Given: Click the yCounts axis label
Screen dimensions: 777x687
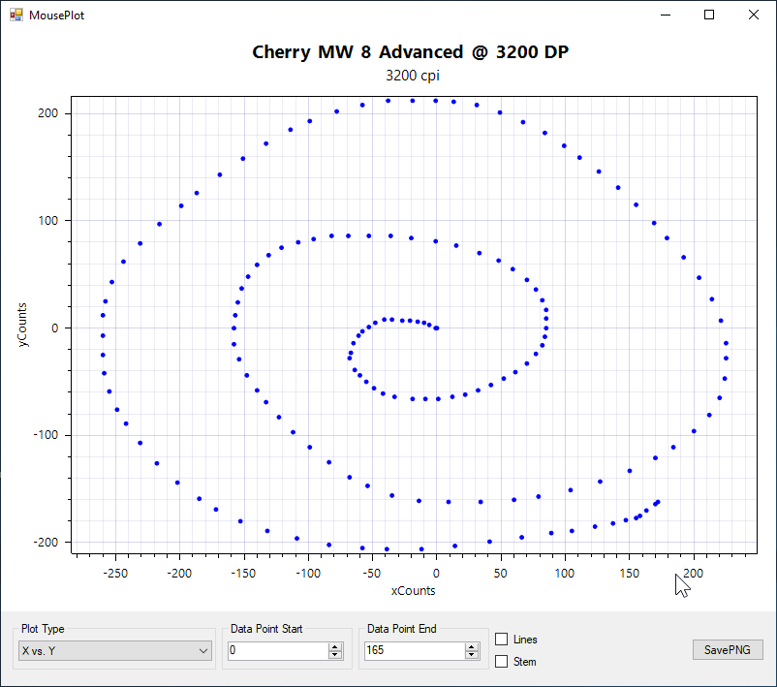Looking at the screenshot, I should pos(22,325).
